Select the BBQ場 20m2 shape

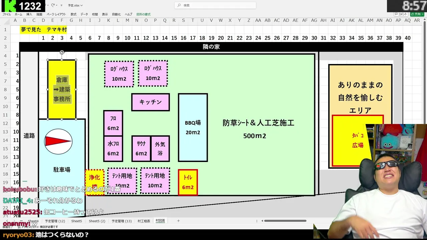click(x=193, y=127)
